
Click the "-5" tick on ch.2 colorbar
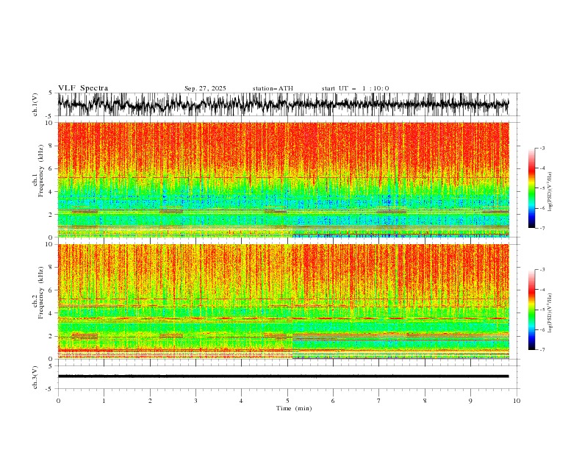(542, 310)
